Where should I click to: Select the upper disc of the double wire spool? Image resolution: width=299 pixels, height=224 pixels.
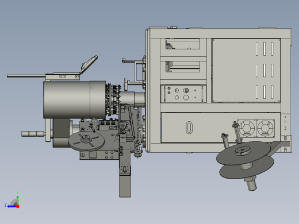[243, 153]
